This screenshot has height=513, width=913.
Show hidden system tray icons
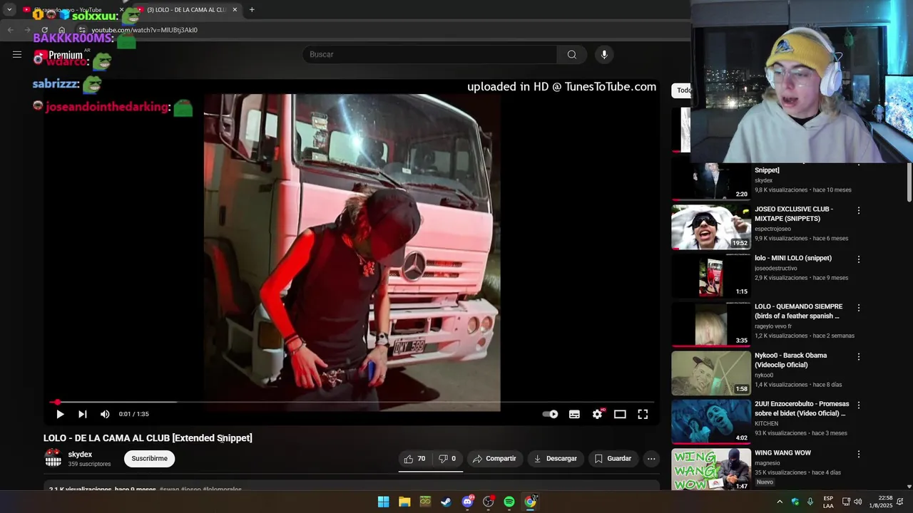(x=780, y=502)
